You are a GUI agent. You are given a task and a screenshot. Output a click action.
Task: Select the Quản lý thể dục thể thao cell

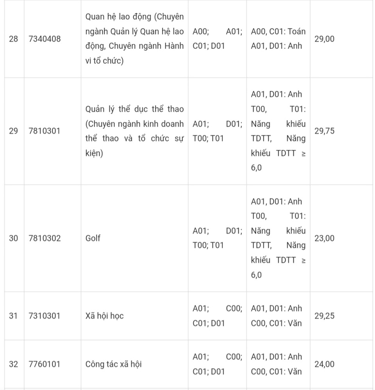[x=134, y=131]
